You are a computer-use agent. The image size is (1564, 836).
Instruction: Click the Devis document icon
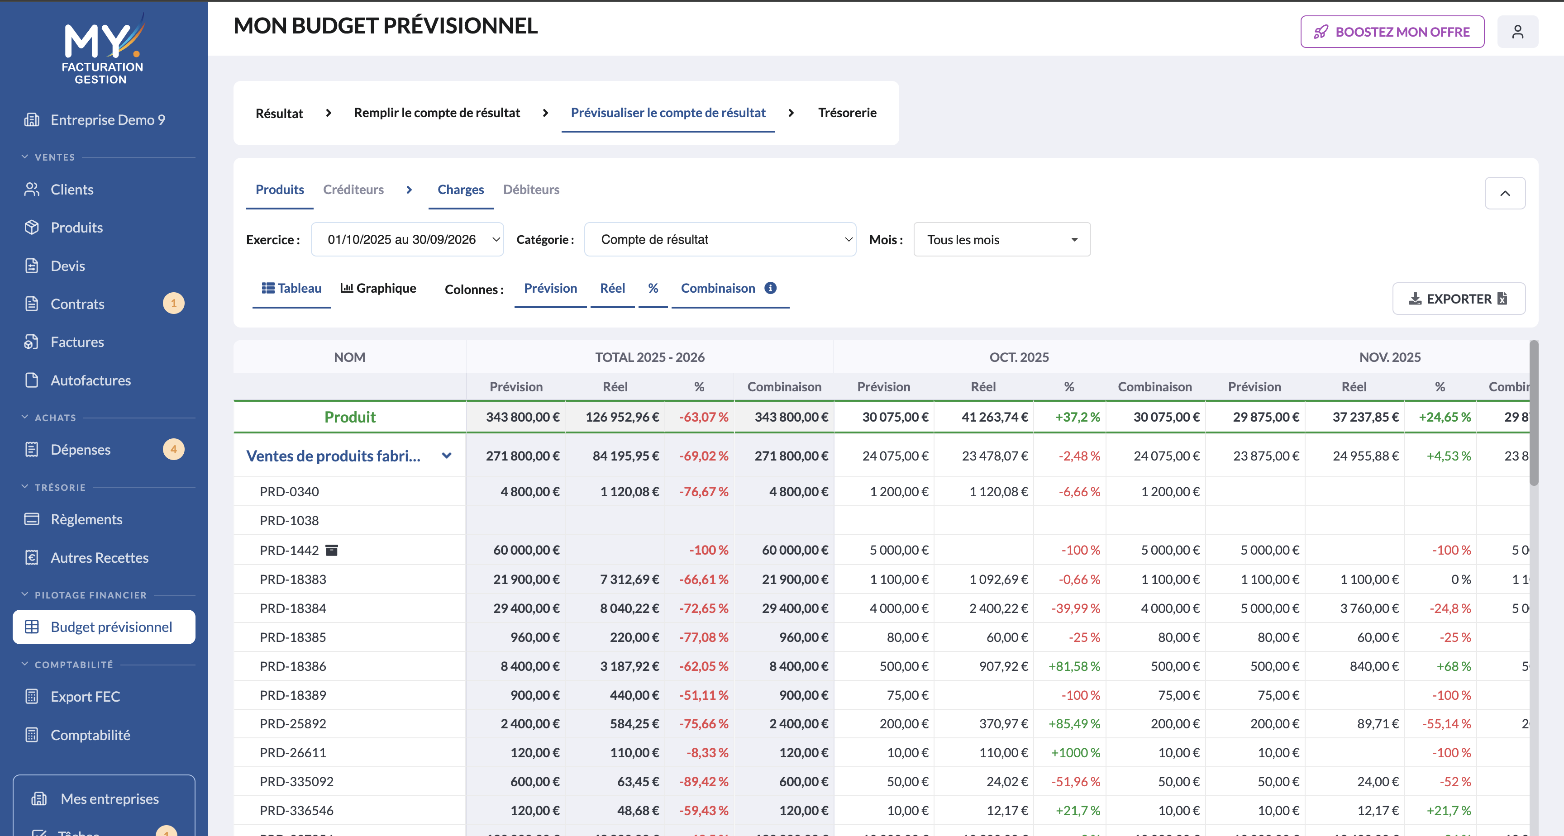(32, 265)
